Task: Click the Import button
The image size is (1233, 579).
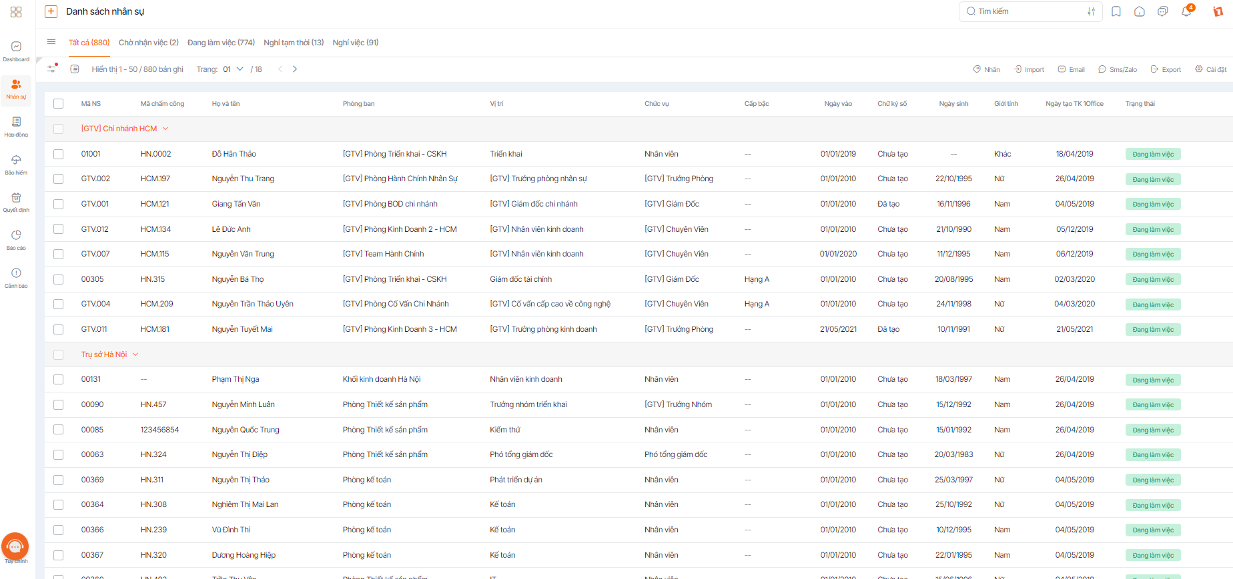Action: coord(1029,69)
